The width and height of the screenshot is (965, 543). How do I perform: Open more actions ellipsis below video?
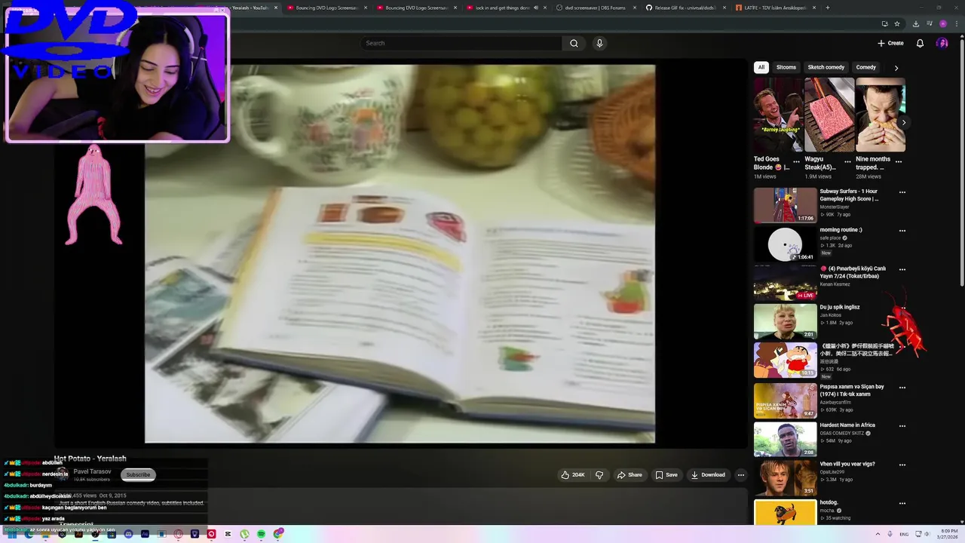740,474
